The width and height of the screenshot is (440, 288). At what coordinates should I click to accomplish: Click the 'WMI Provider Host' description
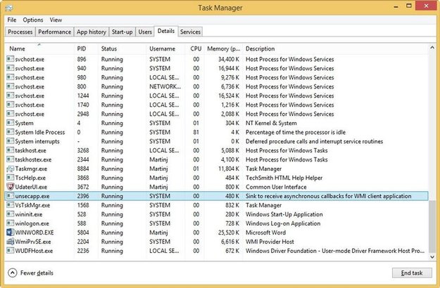point(270,242)
